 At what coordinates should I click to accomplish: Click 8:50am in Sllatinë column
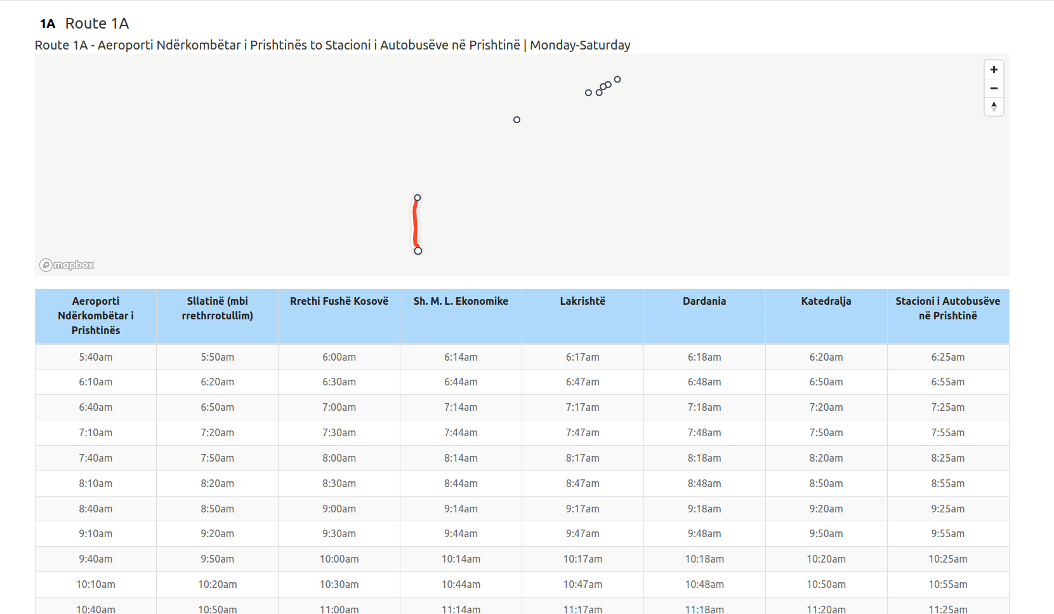218,509
